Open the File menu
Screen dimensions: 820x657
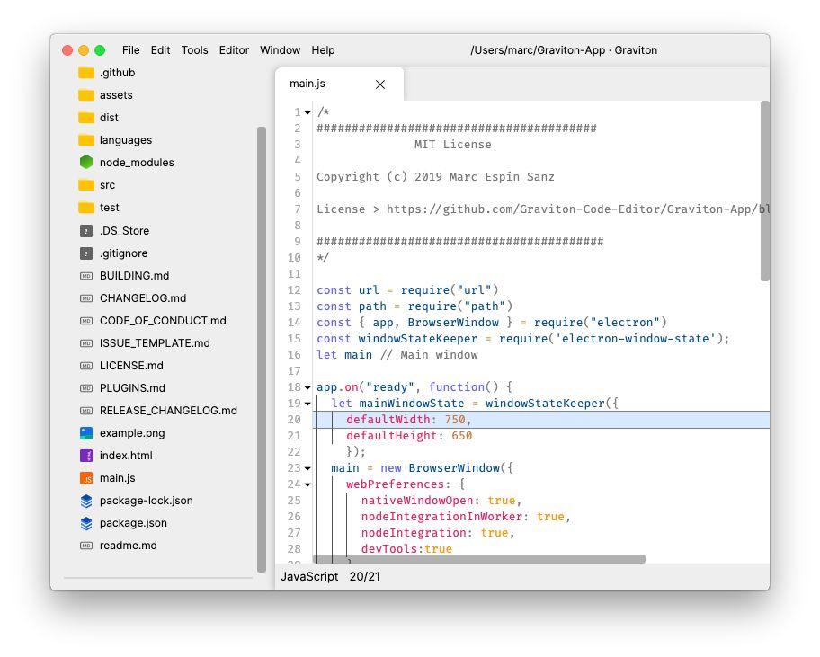point(130,50)
